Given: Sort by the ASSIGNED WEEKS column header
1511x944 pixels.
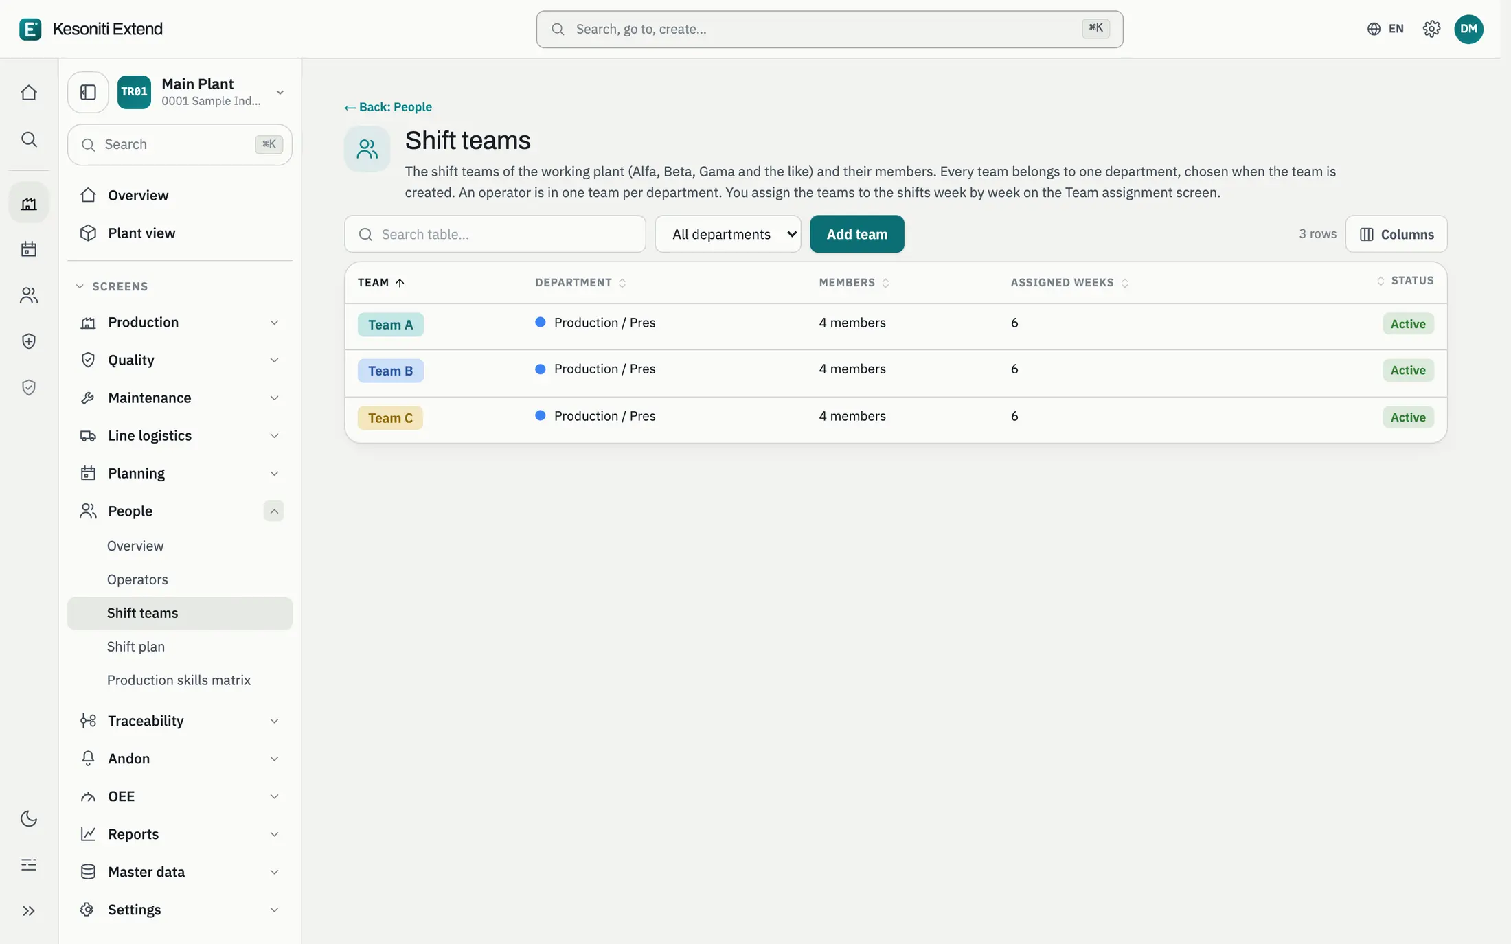Looking at the screenshot, I should 1069,283.
